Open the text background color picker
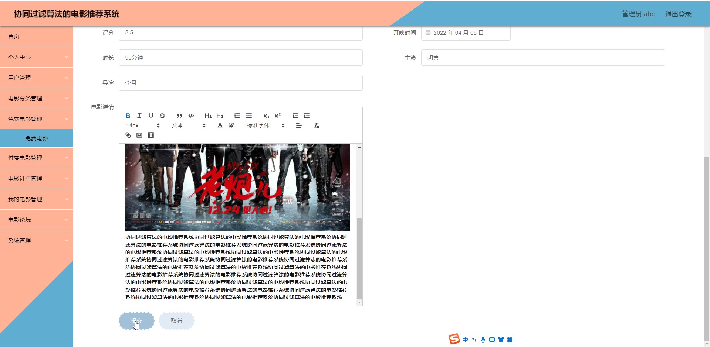710x347 pixels. point(231,126)
